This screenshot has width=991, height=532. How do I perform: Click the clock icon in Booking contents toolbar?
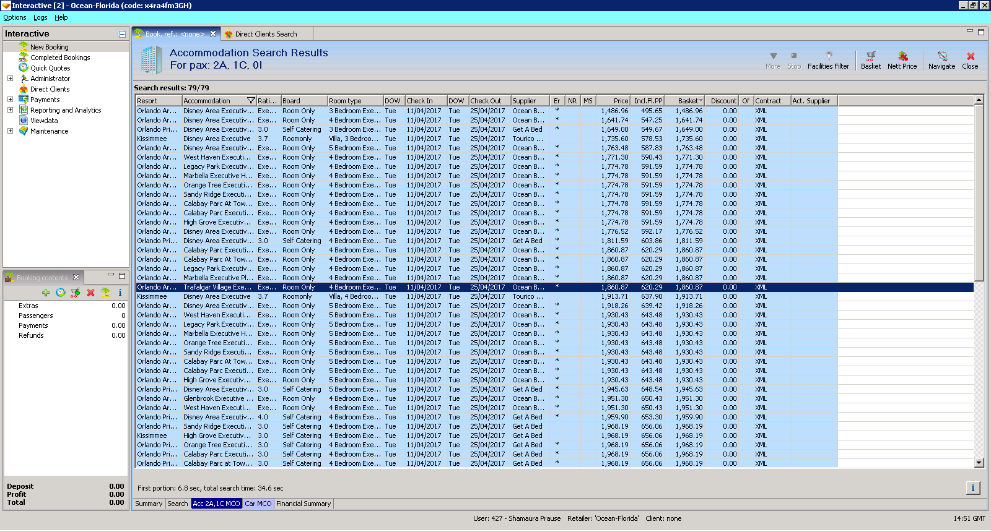(60, 293)
